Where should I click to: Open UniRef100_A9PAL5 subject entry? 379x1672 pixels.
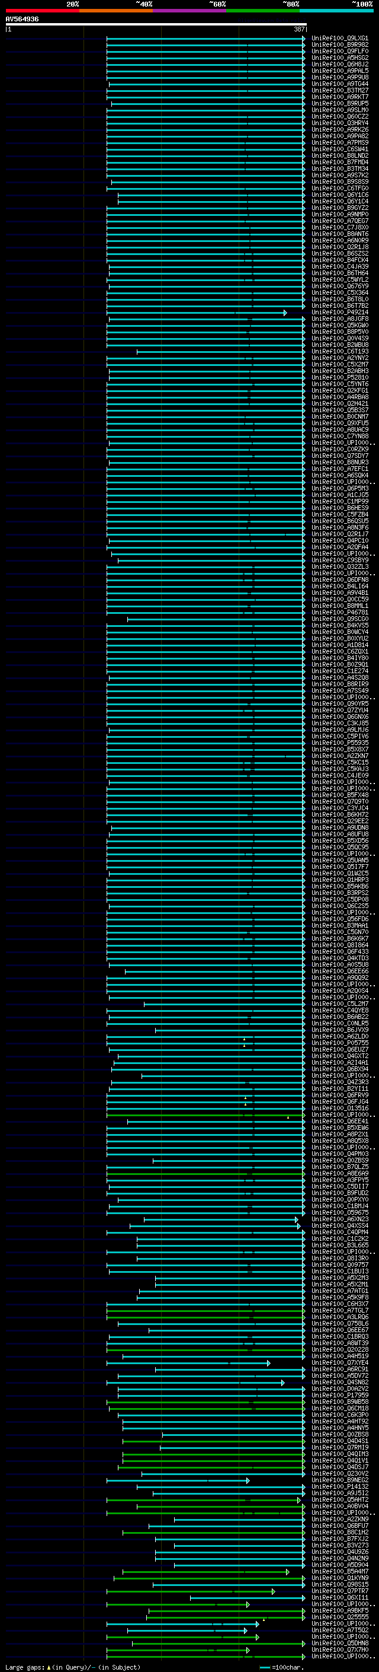coord(340,71)
